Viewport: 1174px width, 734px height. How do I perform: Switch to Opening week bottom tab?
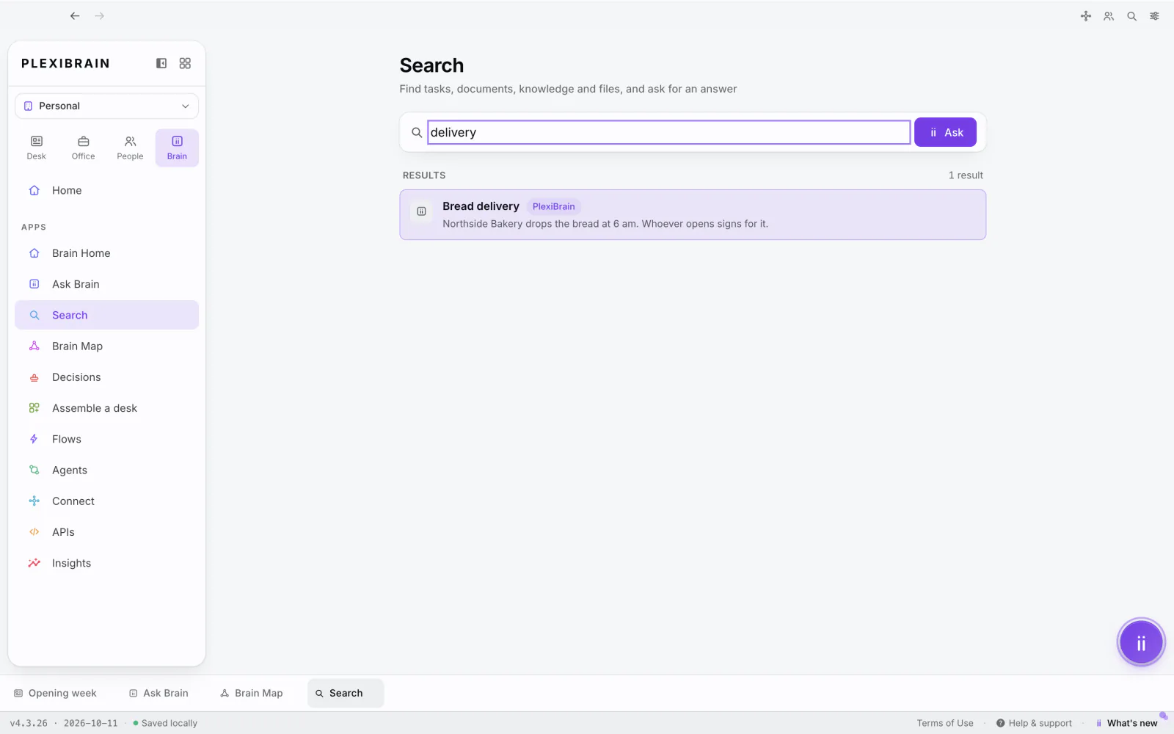[56, 693]
